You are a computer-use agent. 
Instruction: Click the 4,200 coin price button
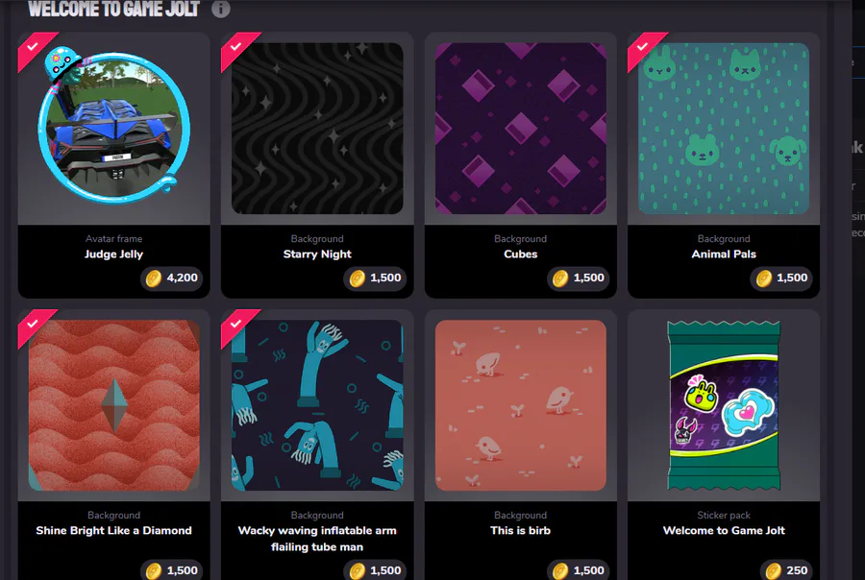[x=172, y=278]
